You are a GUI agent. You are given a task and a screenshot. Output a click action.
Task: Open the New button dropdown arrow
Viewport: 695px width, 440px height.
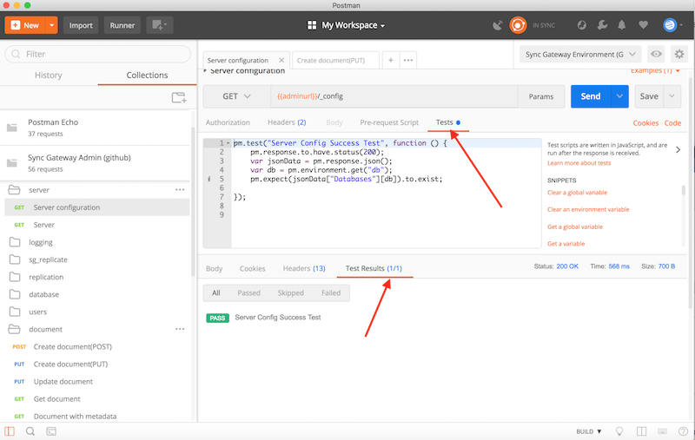pos(52,25)
